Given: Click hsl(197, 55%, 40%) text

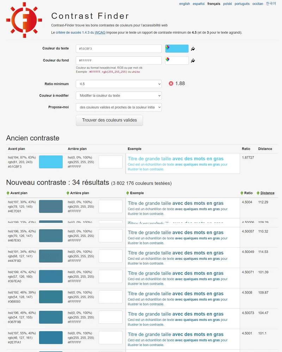Looking at the screenshot, I should pos(22,333).
